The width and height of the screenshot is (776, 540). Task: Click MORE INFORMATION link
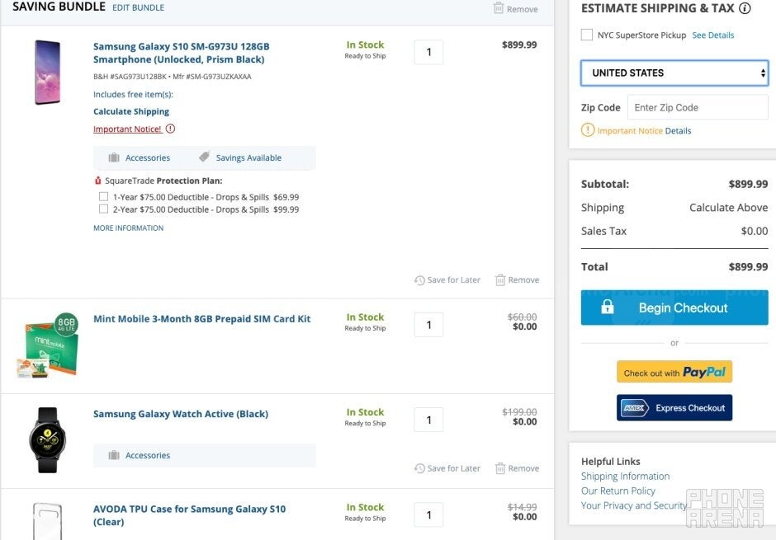(x=128, y=228)
